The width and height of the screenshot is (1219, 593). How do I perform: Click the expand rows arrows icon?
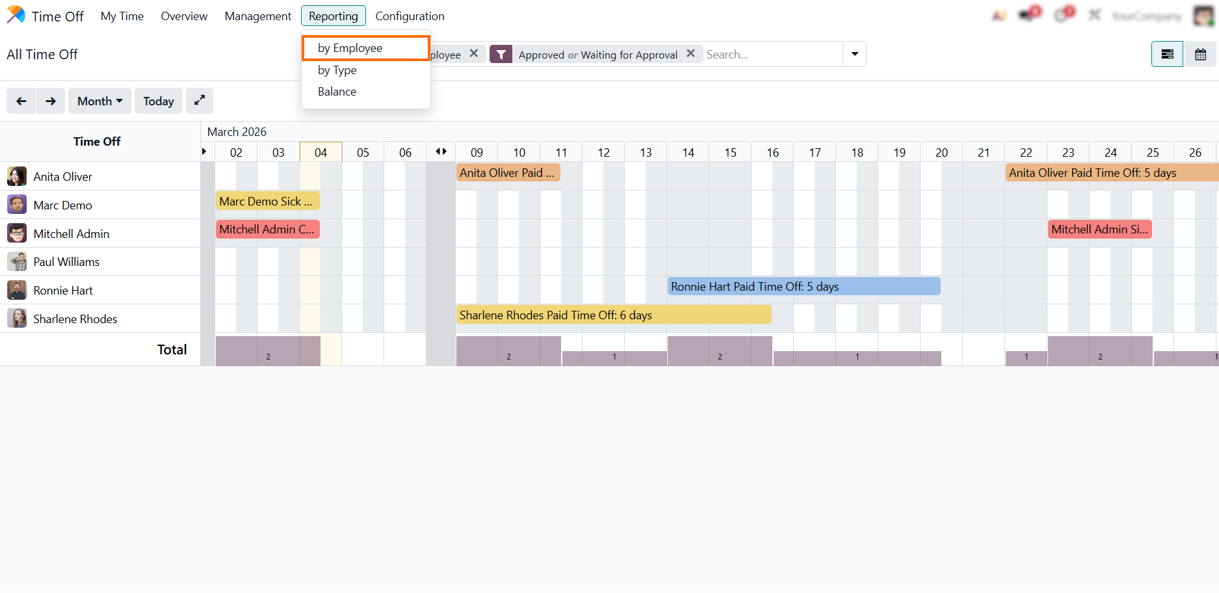200,101
